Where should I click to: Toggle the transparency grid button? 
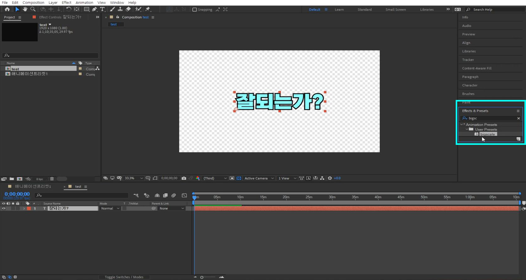point(239,178)
